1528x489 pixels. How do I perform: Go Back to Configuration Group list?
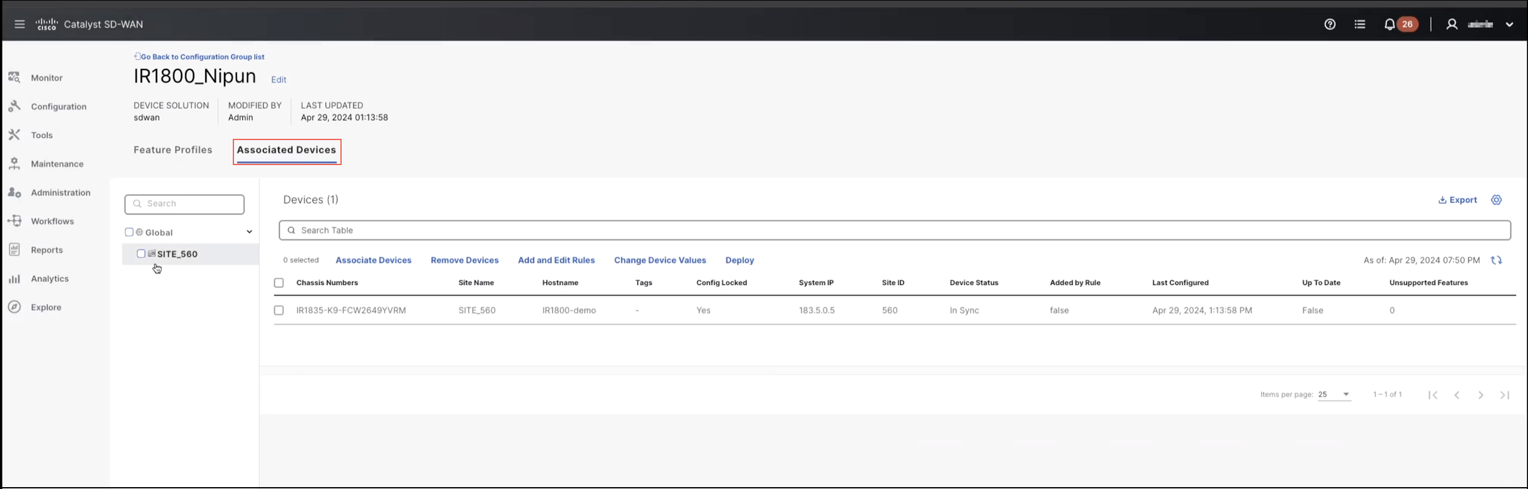tap(199, 57)
